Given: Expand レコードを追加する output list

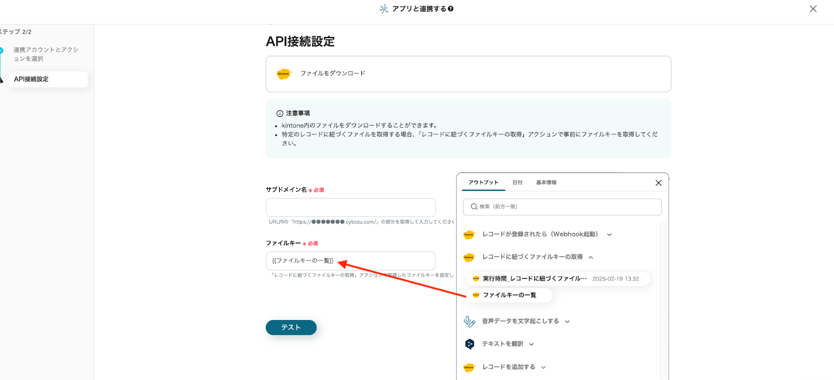Looking at the screenshot, I should [x=543, y=367].
